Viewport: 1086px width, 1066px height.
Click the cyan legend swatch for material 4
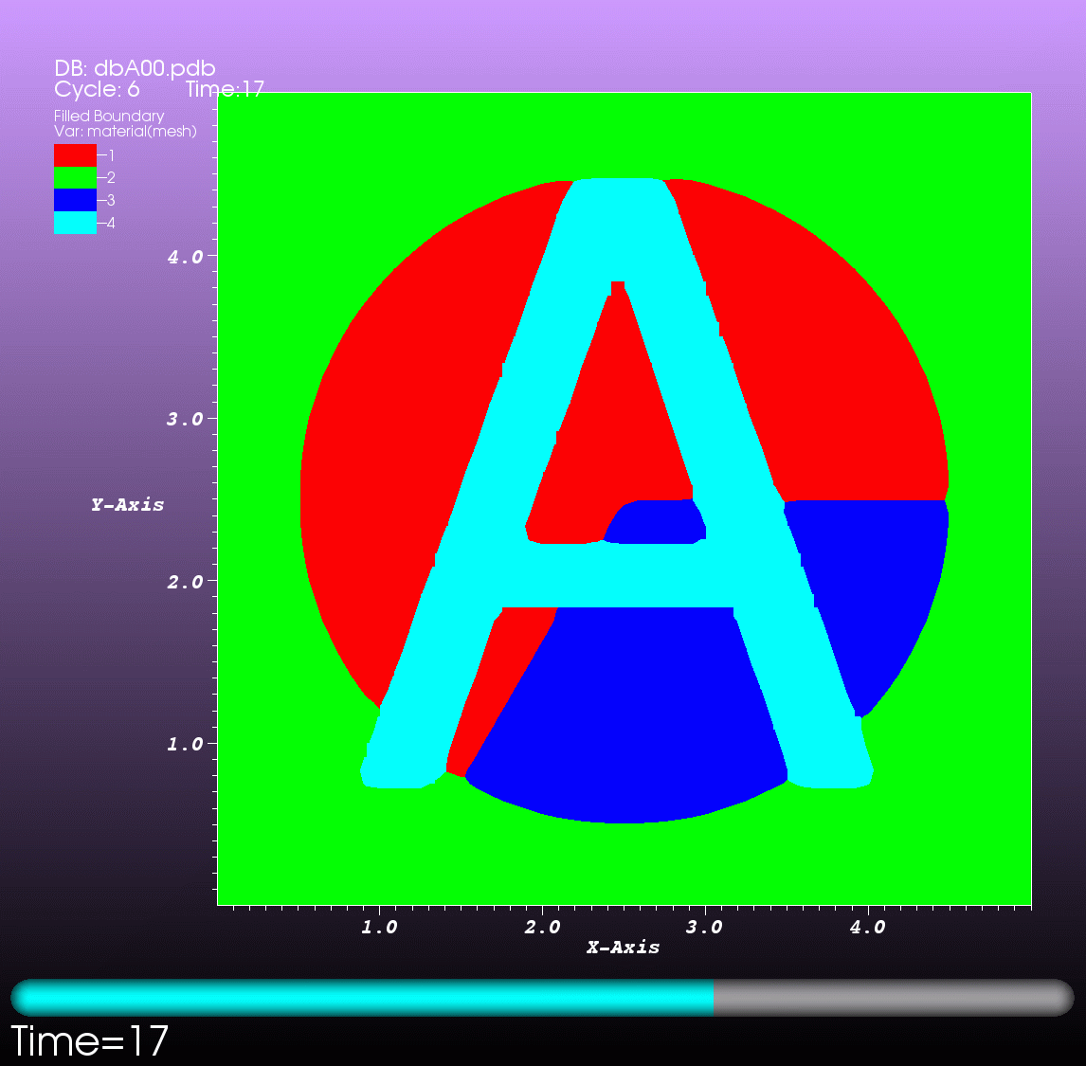75,223
